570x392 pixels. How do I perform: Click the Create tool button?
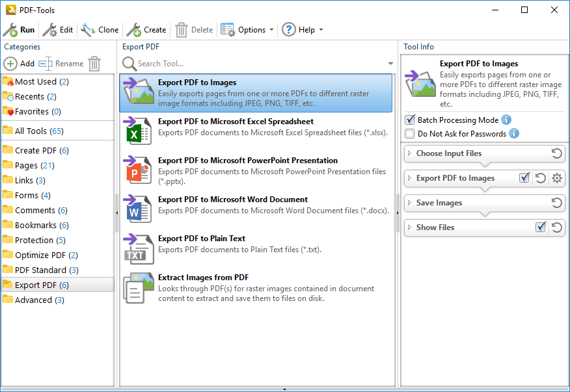[x=146, y=30]
